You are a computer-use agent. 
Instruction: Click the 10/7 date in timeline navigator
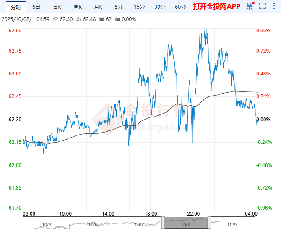(140, 225)
